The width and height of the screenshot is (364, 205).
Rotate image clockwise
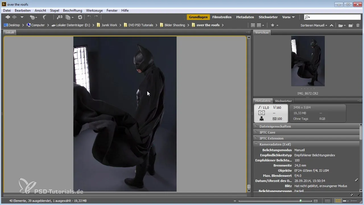click(x=96, y=17)
